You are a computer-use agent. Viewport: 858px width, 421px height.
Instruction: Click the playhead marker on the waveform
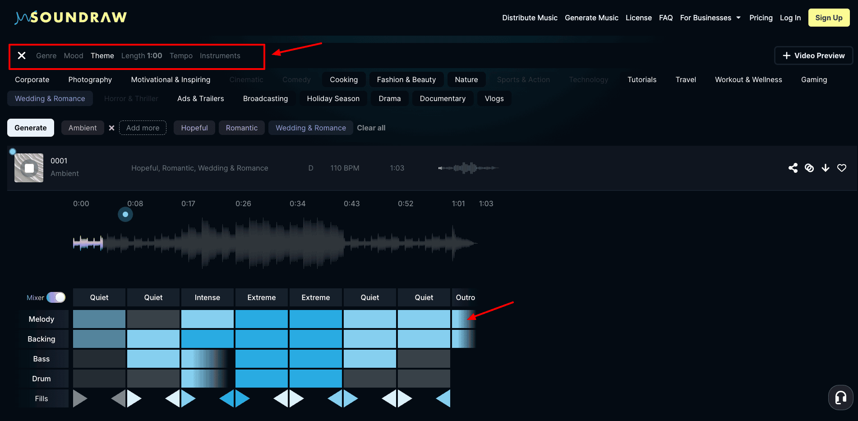pos(125,214)
